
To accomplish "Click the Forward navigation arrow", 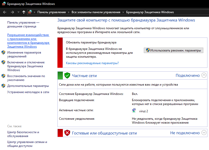I will pos(12,12).
